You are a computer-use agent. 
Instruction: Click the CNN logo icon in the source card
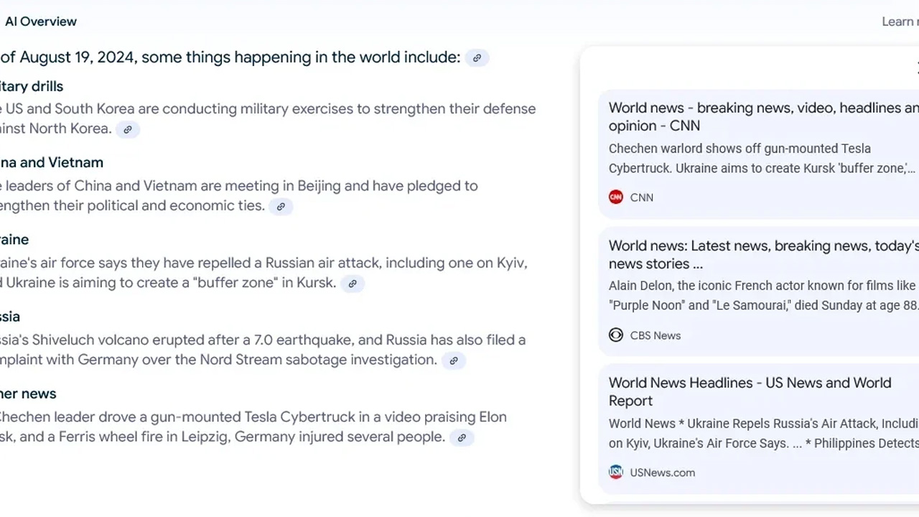616,197
